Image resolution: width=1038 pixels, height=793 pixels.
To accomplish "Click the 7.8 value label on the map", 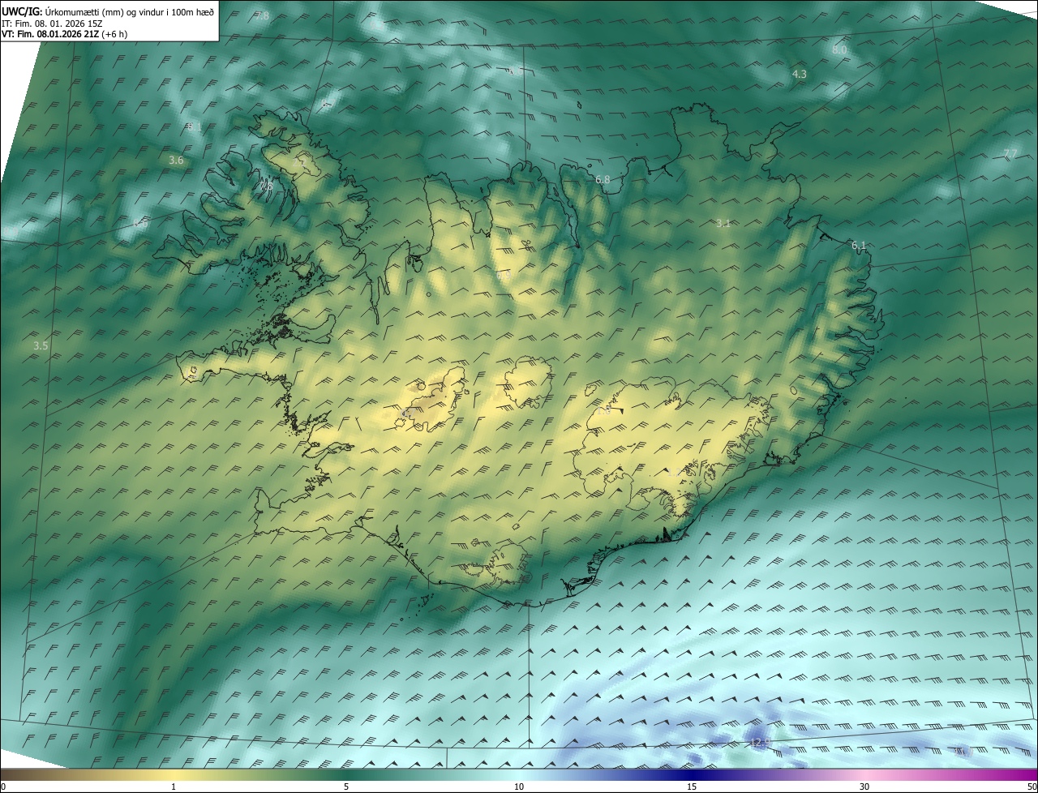I will click(x=261, y=16).
